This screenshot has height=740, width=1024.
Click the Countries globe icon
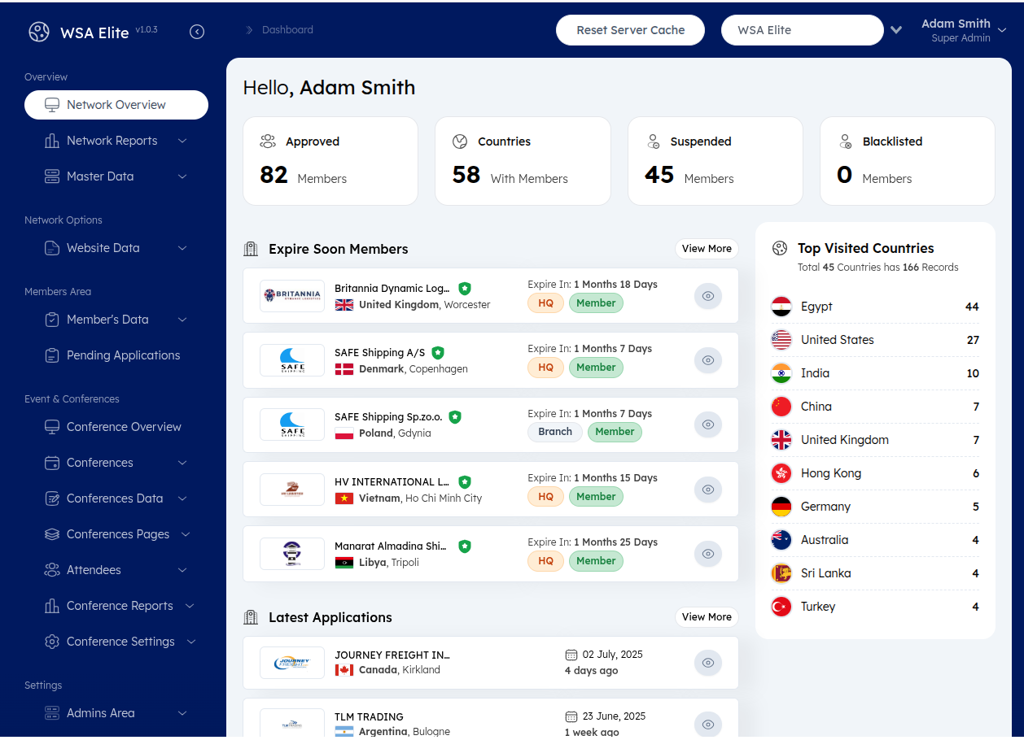point(460,141)
